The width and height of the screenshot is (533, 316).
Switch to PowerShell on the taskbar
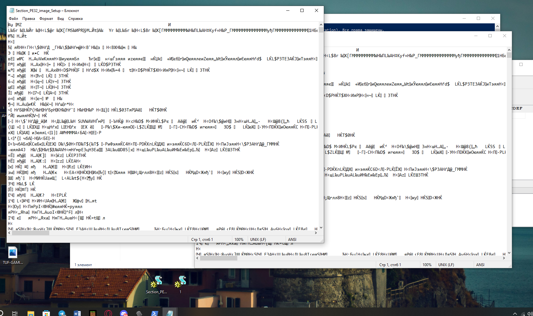[155, 313]
